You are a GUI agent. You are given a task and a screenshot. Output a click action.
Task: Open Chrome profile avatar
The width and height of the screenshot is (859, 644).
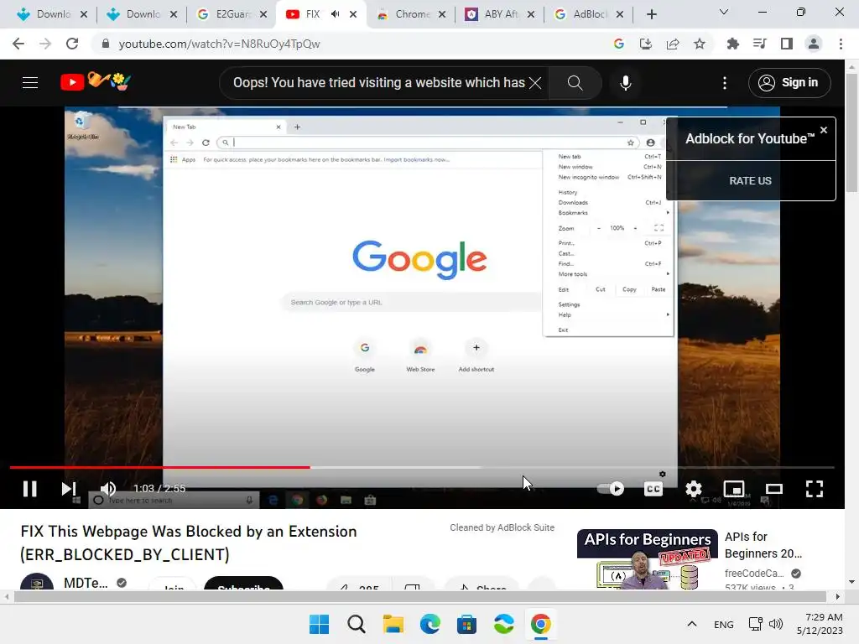click(813, 44)
